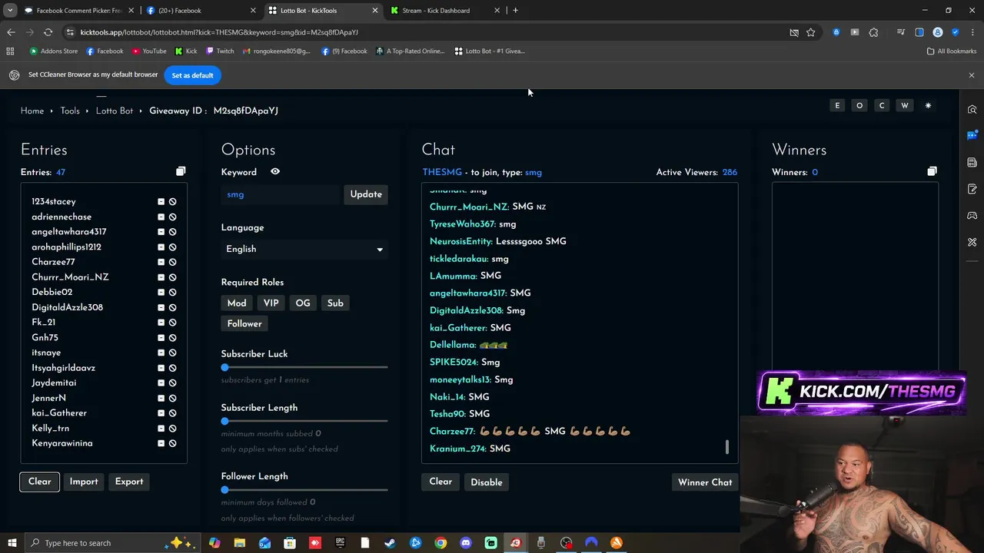Remove Debbie02 entry with minus icon
The height and width of the screenshot is (553, 984).
161,293
